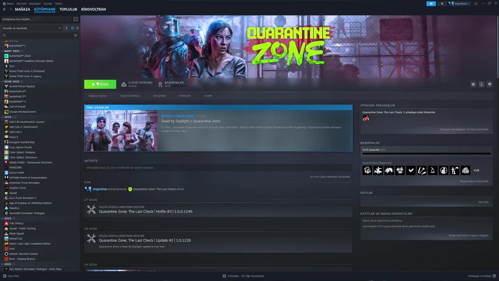This screenshot has width=499, height=281.
Task: Open the game info icon
Action: 481,84
